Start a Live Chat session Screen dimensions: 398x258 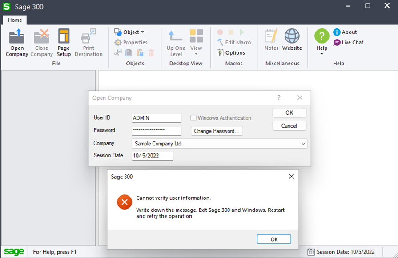click(337, 43)
